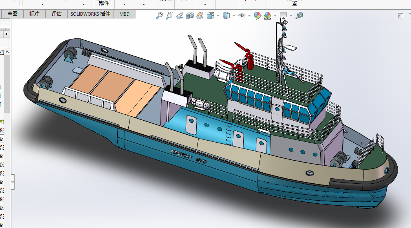411x228 pixels.
Task: Click the left panel collapse handle
Action: point(12,182)
